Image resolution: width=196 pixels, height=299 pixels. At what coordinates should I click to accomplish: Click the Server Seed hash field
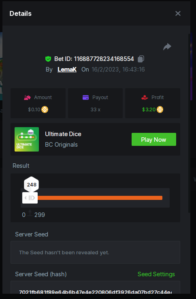(95, 288)
